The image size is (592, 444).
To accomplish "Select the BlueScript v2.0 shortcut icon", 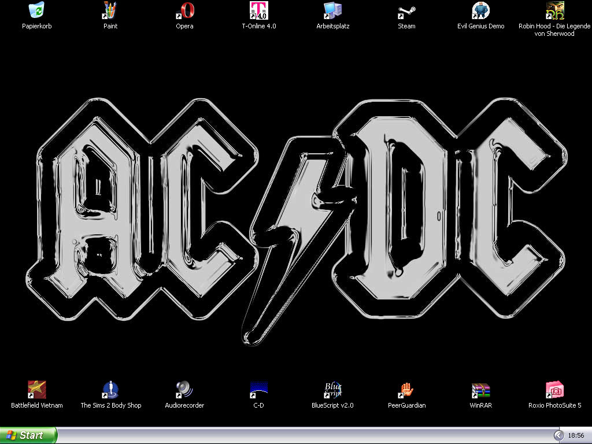I will tap(332, 390).
